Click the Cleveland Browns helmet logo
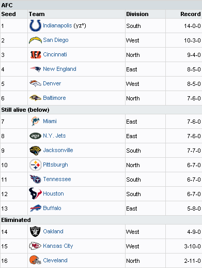The height and width of the screenshot is (268, 202). [x=35, y=260]
